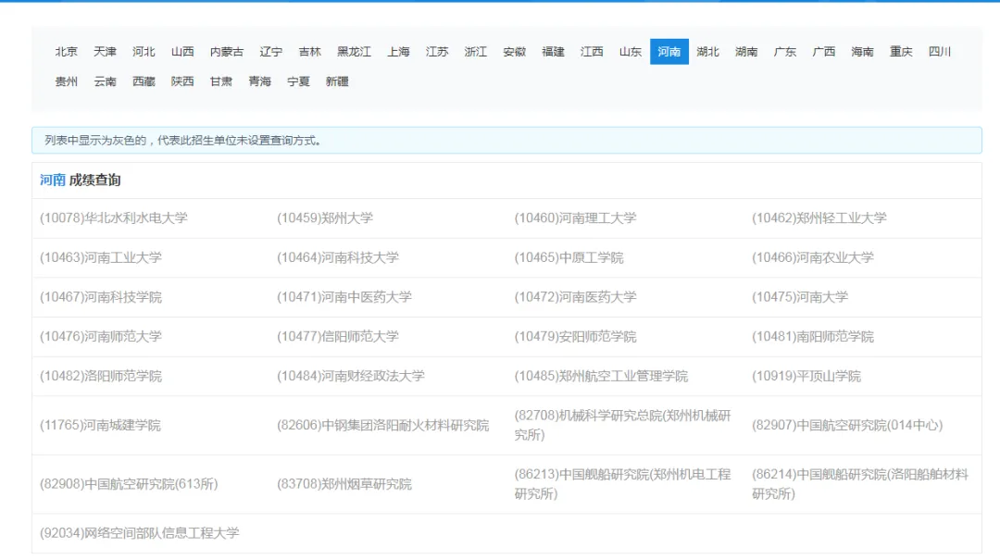Open the 黑龙江 province tab
Screen dimensions: 1000x560
(354, 52)
